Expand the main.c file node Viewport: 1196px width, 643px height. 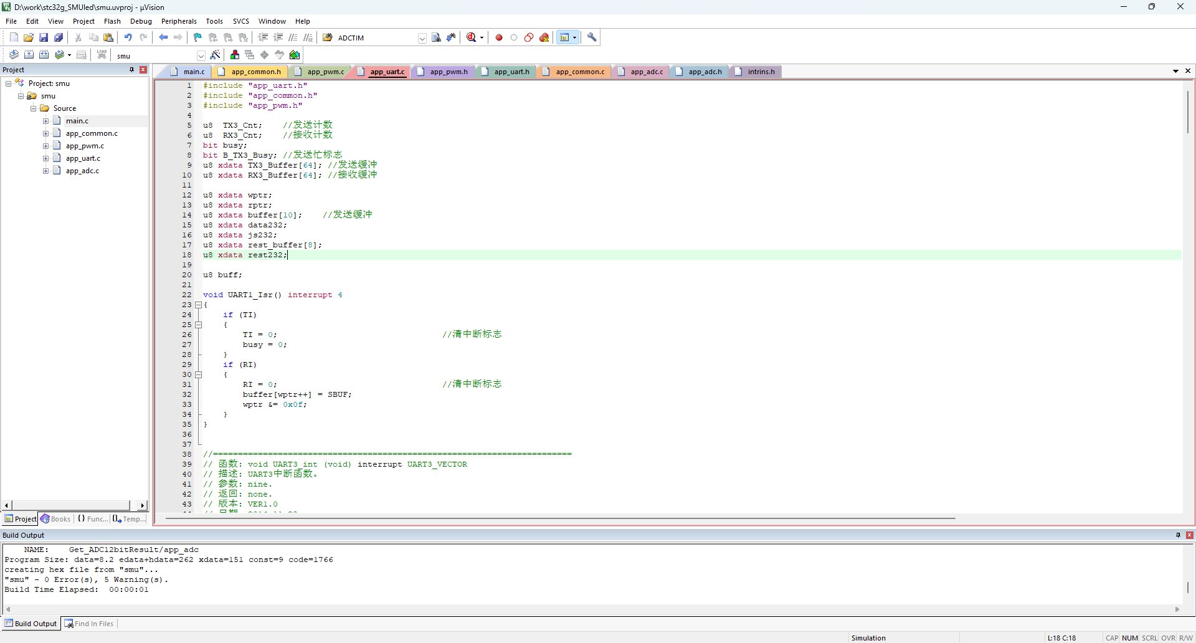coord(45,121)
